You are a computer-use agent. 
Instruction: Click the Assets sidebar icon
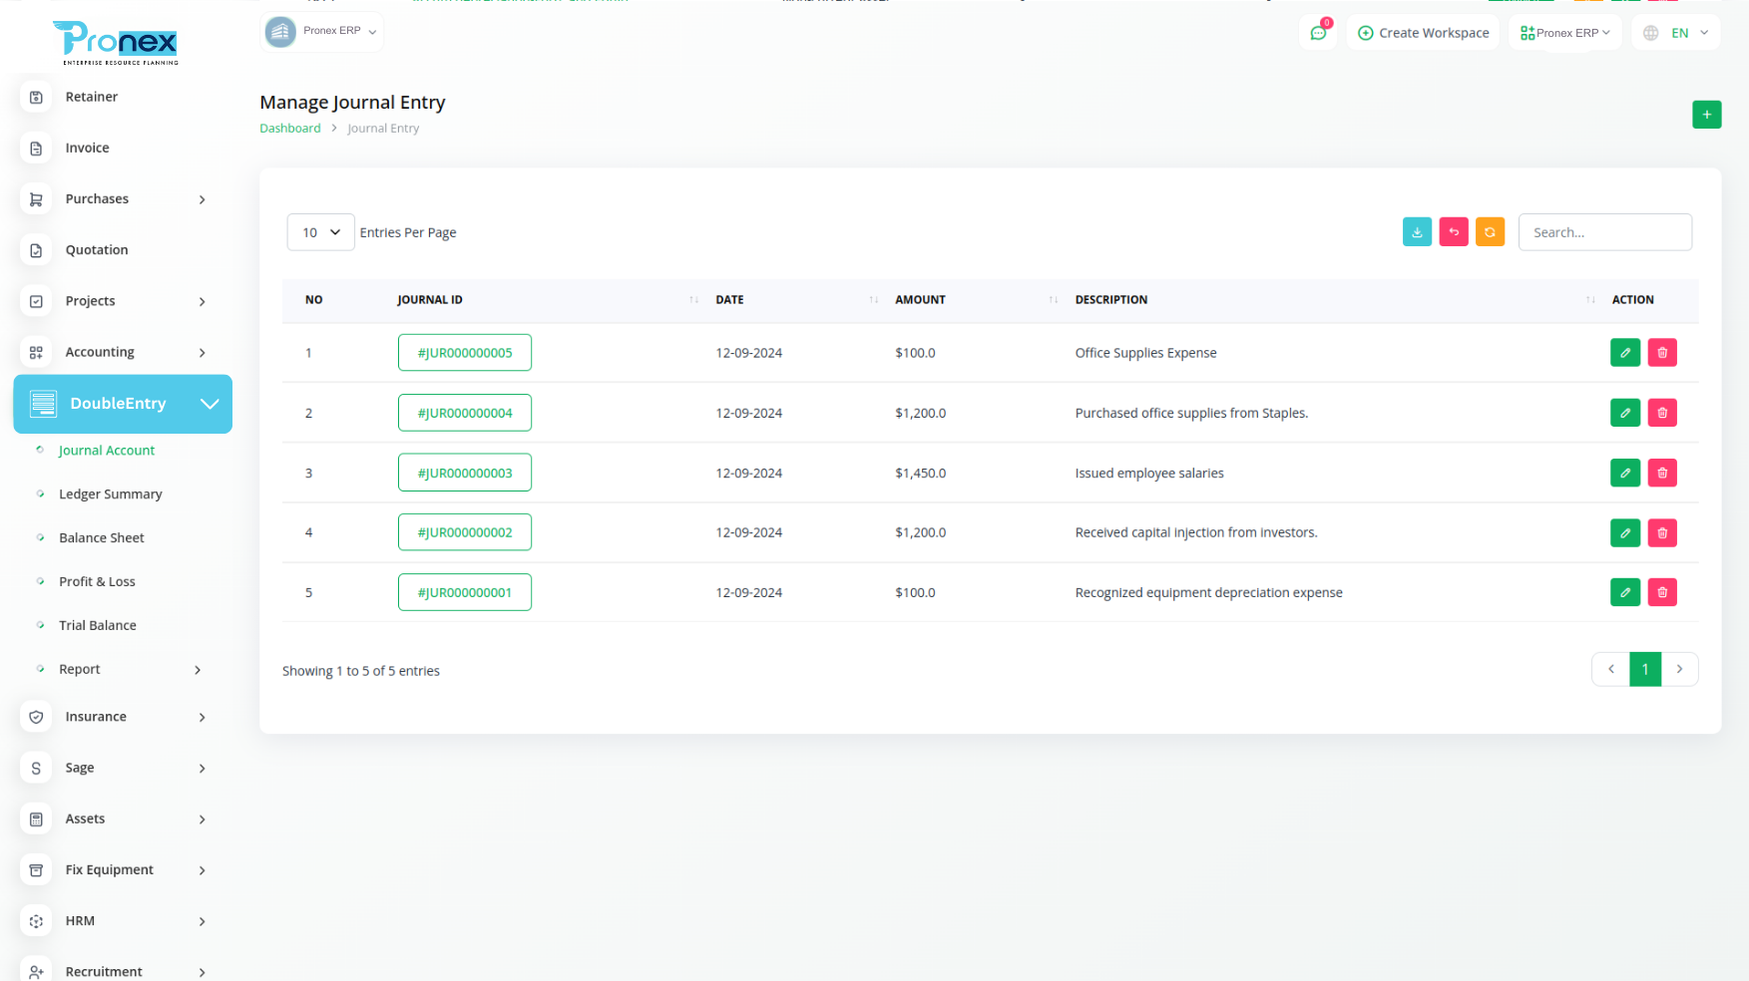tap(36, 818)
